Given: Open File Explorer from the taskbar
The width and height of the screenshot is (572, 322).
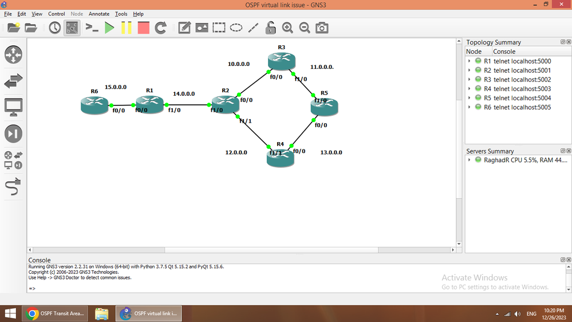Looking at the screenshot, I should tap(102, 313).
